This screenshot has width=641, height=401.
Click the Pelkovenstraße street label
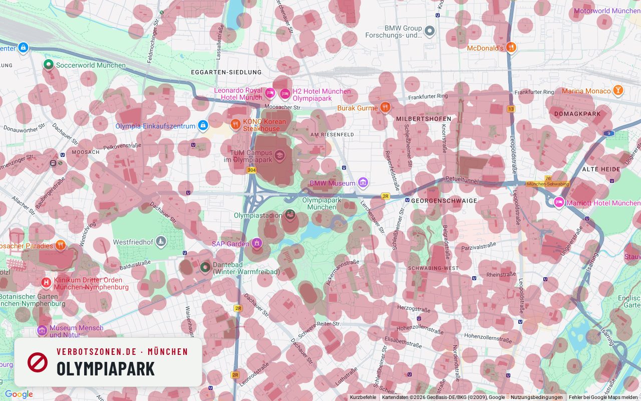tap(122, 146)
